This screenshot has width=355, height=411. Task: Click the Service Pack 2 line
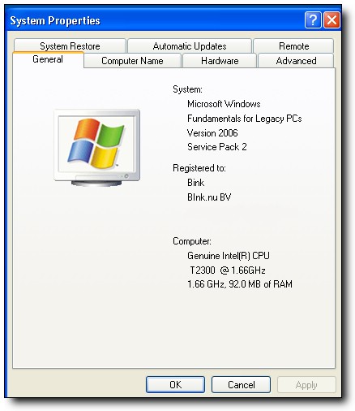pyautogui.click(x=217, y=147)
